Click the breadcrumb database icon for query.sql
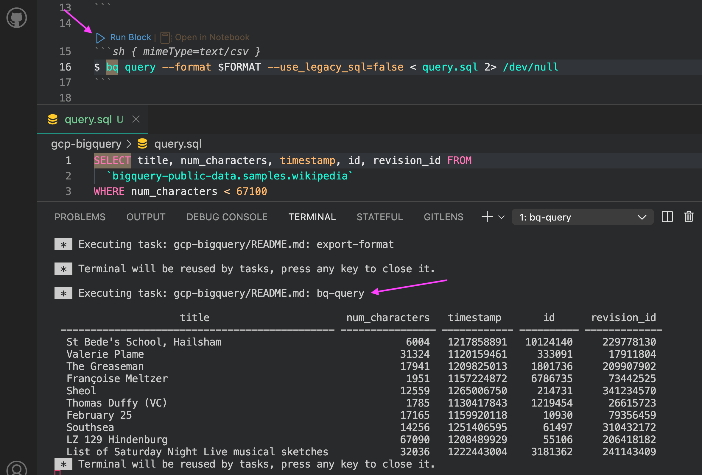Image resolution: width=702 pixels, height=475 pixels. [x=142, y=144]
